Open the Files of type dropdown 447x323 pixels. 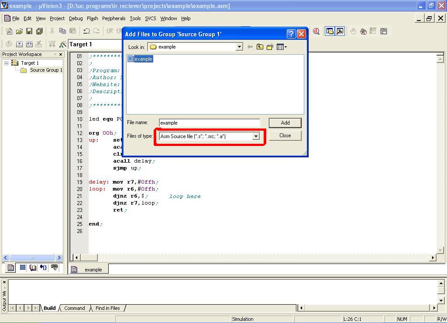[x=256, y=136]
